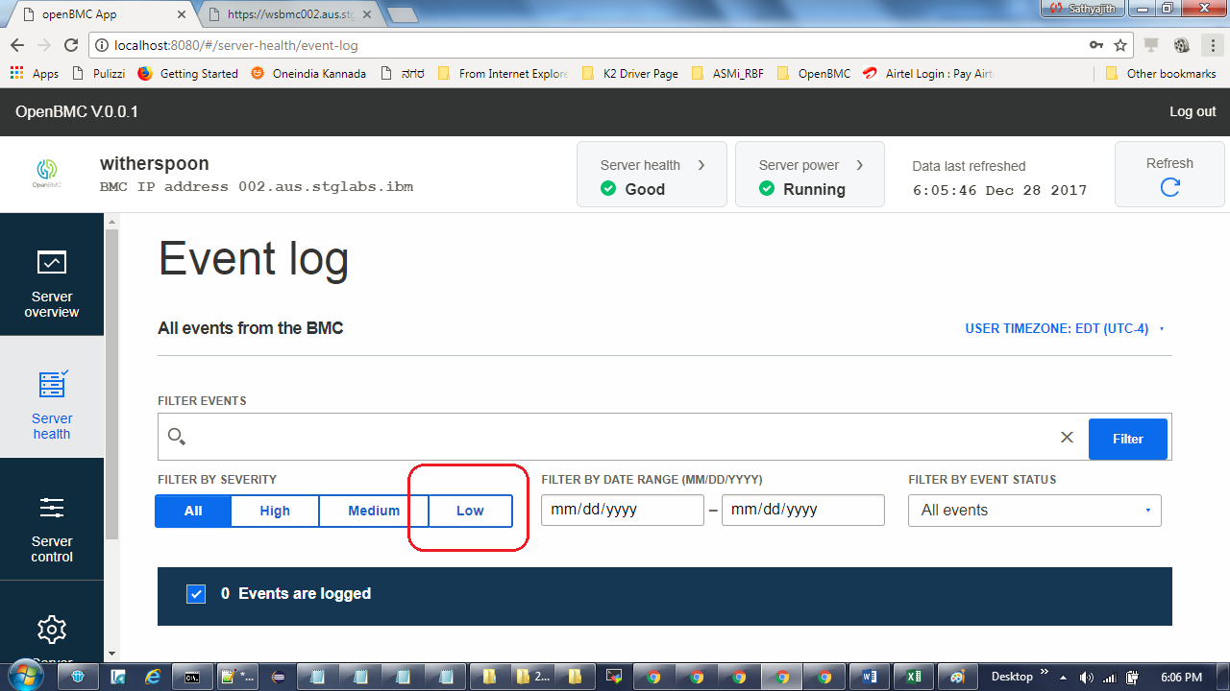Click the OpenBMC logo in the sidebar

[x=44, y=173]
